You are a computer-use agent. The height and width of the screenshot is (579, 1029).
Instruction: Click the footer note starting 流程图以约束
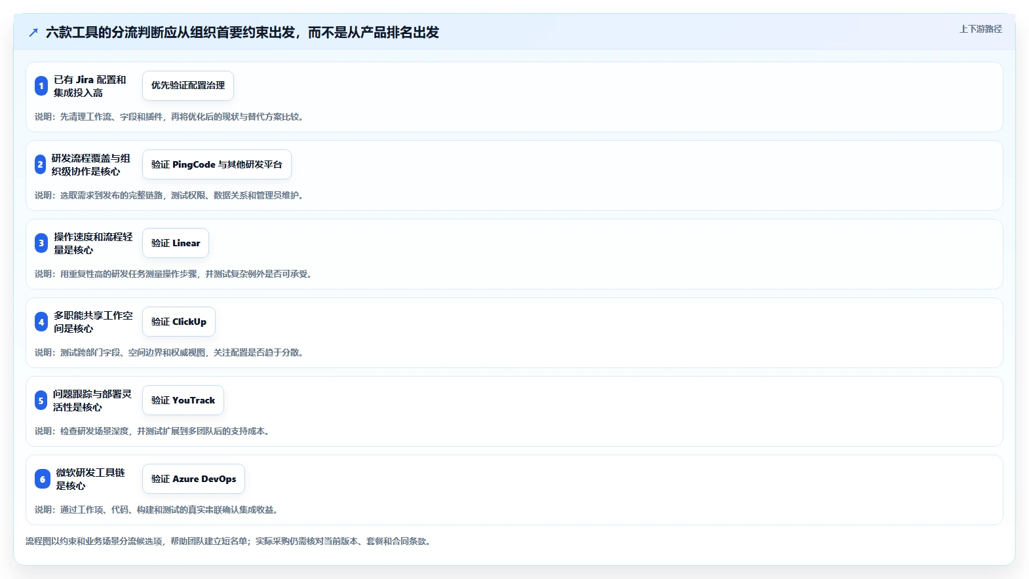tap(228, 541)
